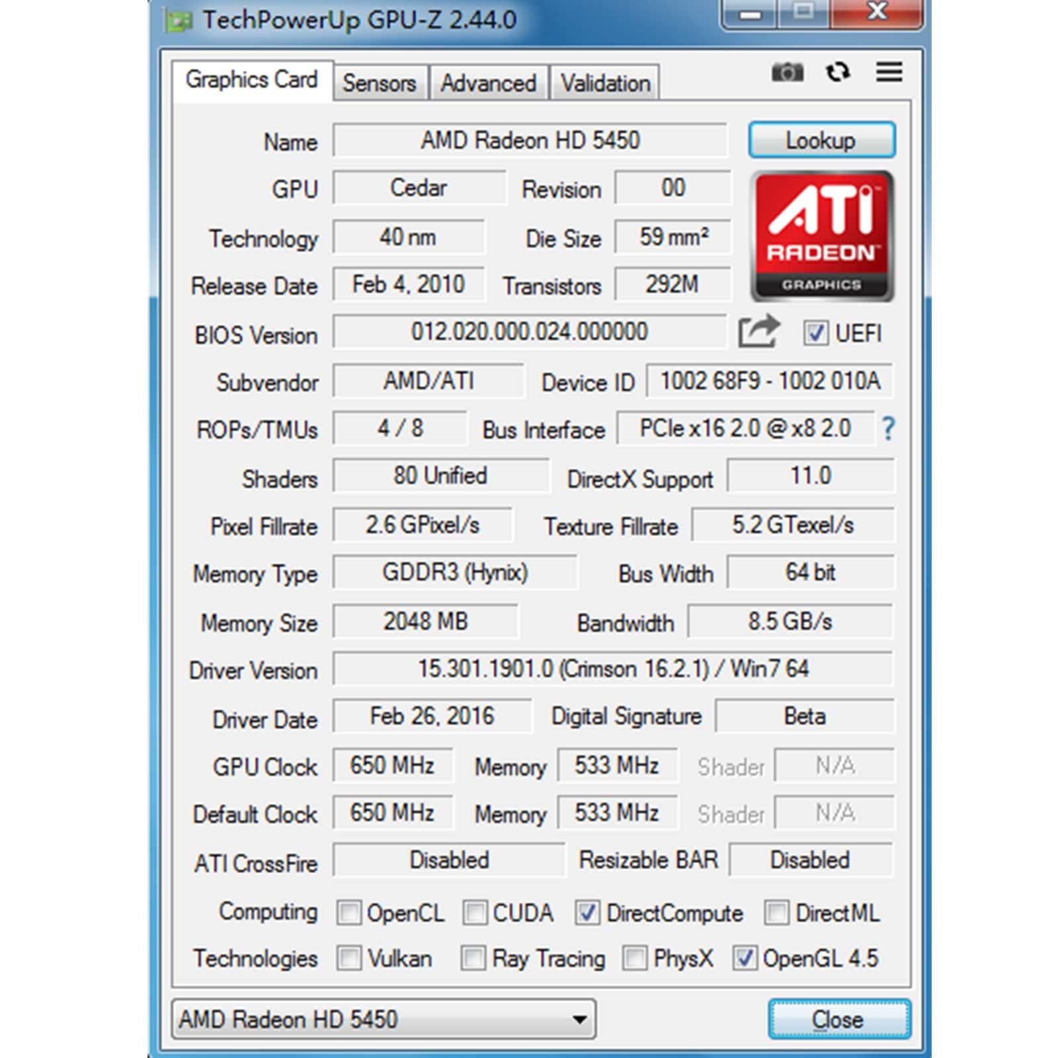Toggle the Vulkan checkbox

(349, 958)
